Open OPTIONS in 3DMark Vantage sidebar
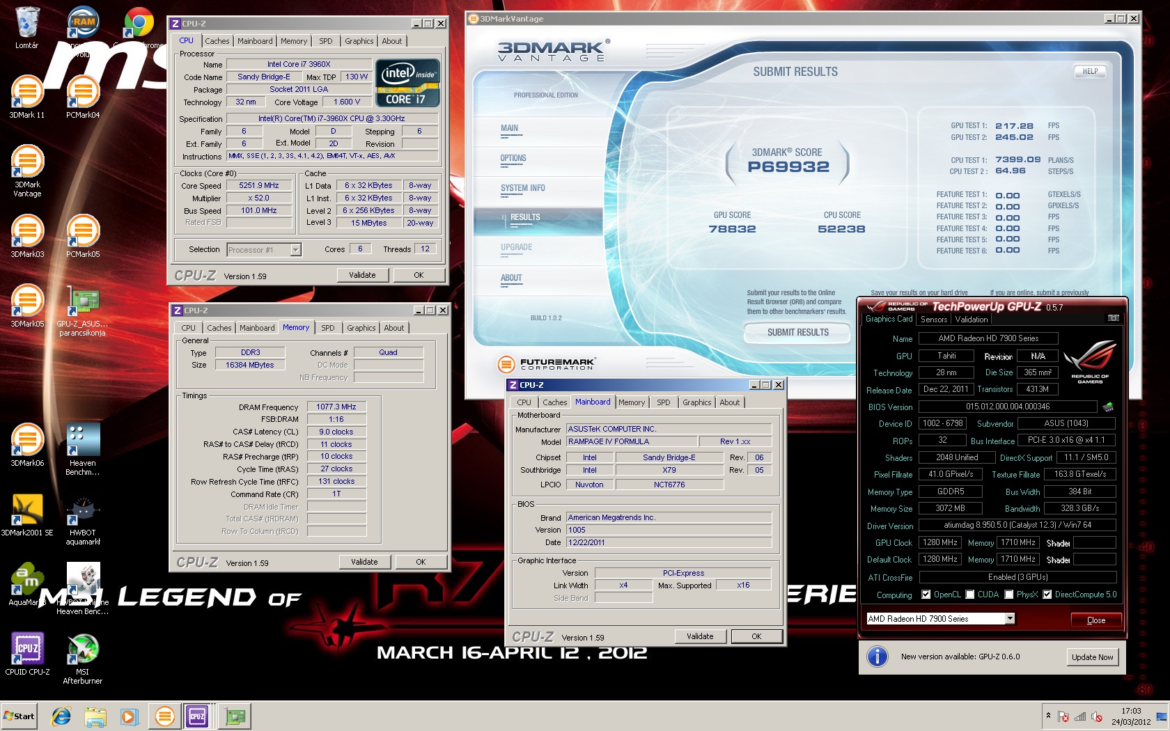This screenshot has width=1170, height=731. point(513,159)
